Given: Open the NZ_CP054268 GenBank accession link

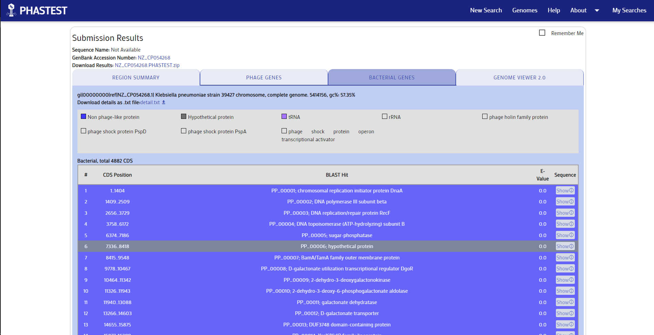Looking at the screenshot, I should coord(154,58).
